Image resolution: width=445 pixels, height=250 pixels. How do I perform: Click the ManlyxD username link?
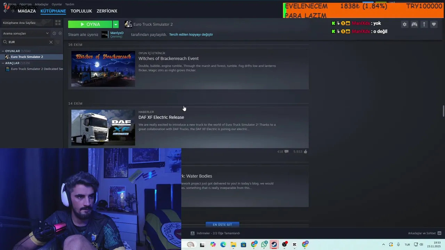pyautogui.click(x=117, y=33)
